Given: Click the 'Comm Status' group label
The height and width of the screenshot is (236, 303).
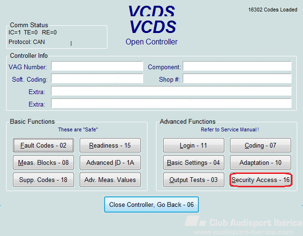Looking at the screenshot, I should pos(29,25).
